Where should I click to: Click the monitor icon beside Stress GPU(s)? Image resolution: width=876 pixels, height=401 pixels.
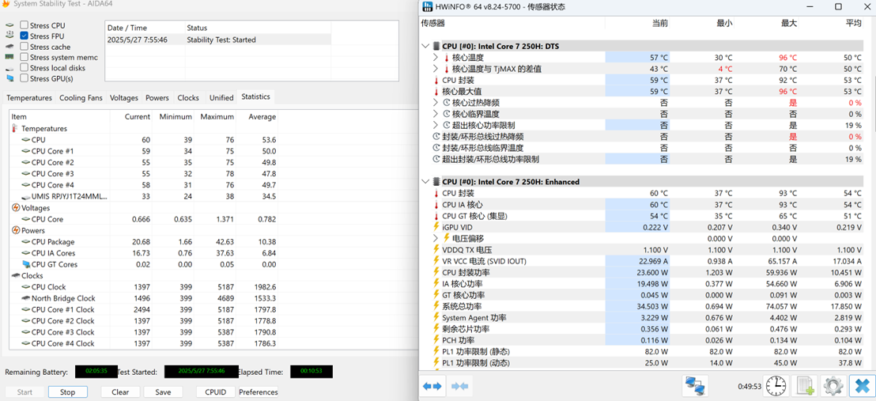pyautogui.click(x=9, y=78)
